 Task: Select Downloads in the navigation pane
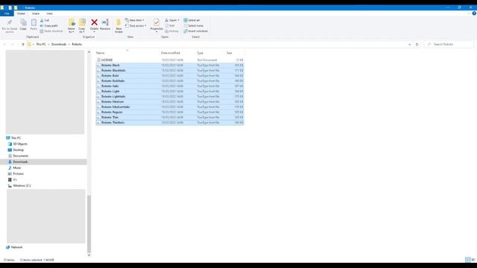tap(20, 162)
